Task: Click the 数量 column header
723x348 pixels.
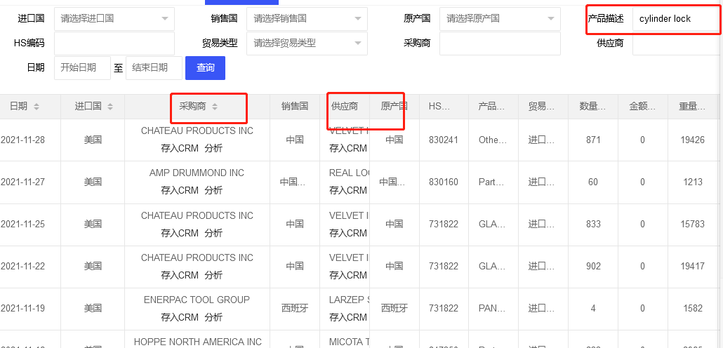Action: (x=593, y=107)
